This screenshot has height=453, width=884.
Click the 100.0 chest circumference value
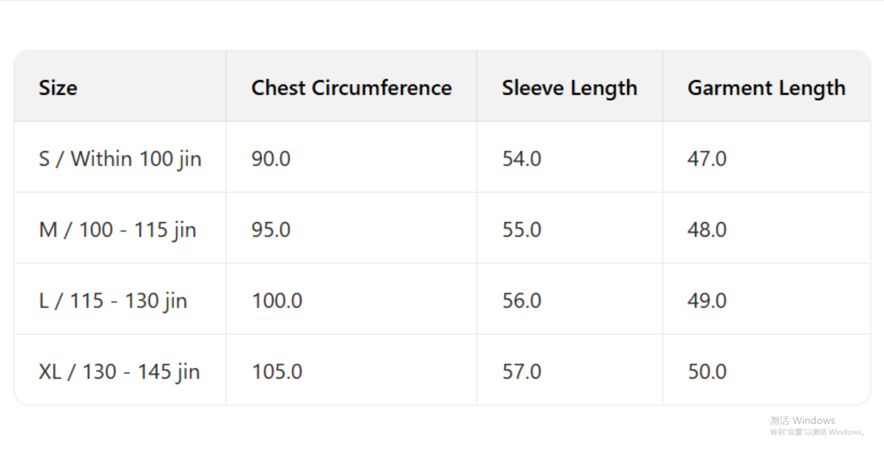pyautogui.click(x=277, y=301)
